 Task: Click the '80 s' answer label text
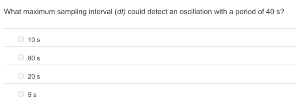pyautogui.click(x=34, y=58)
